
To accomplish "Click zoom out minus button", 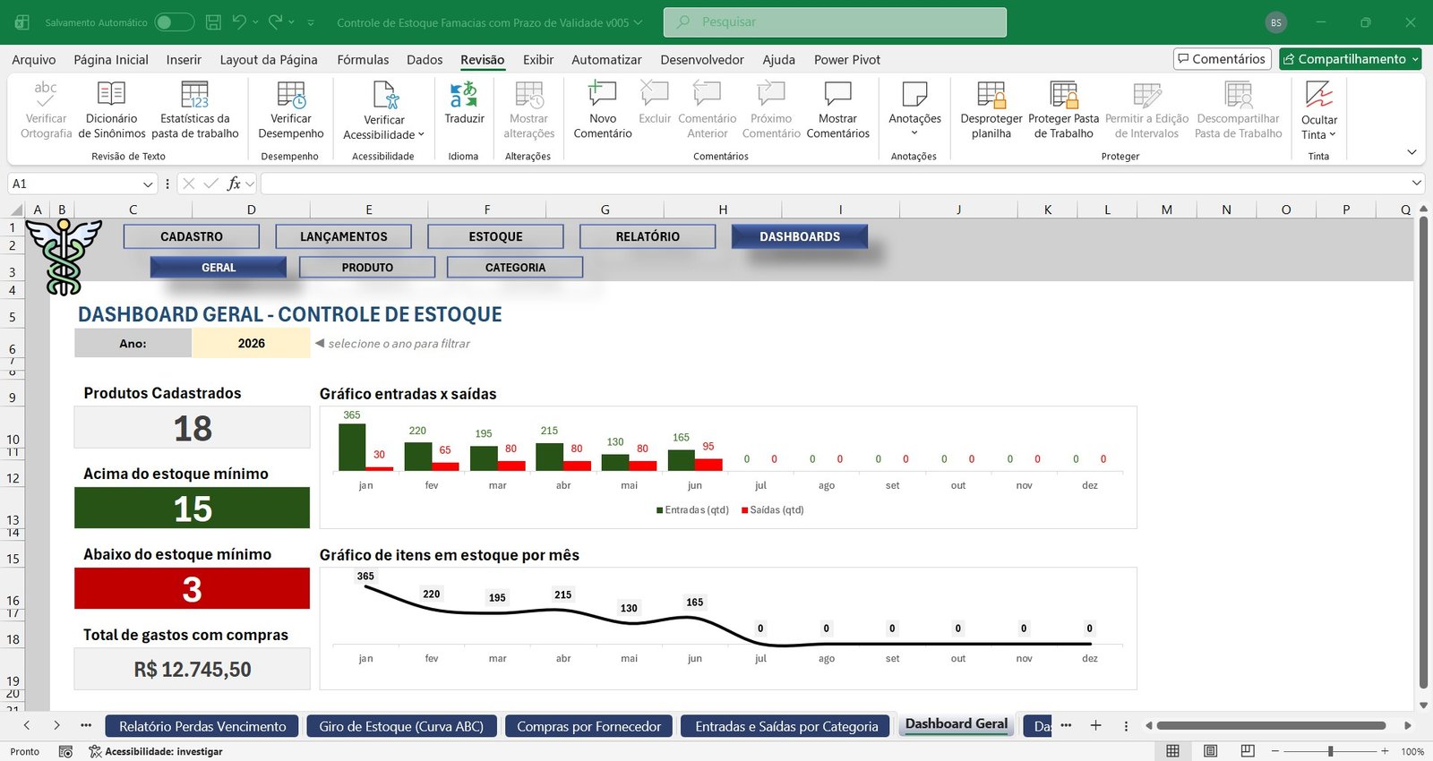I will [x=1275, y=751].
